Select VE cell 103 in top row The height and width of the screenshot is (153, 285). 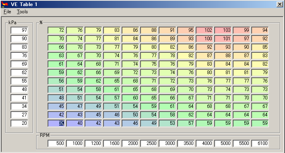pyautogui.click(x=223, y=30)
